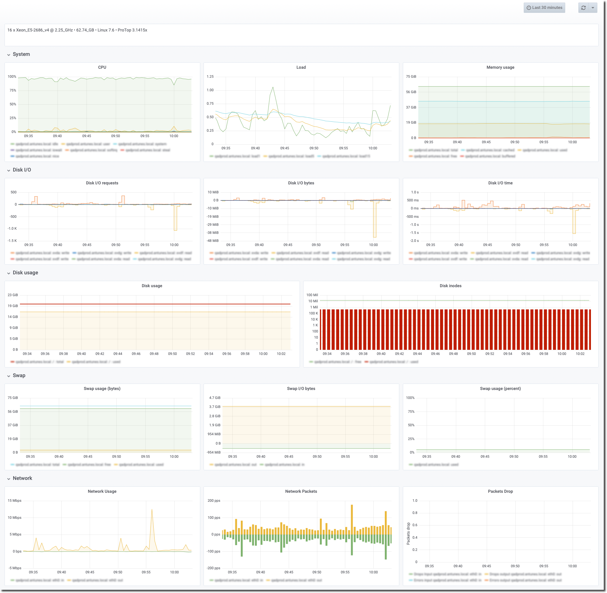The image size is (607, 593).
Task: Open the CPU panel title menu
Action: [102, 67]
